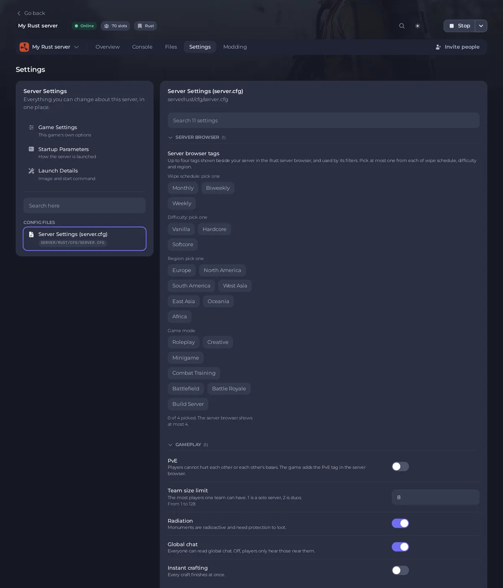This screenshot has height=588, width=503.
Task: Click the Team size limit value field
Action: pyautogui.click(x=436, y=497)
